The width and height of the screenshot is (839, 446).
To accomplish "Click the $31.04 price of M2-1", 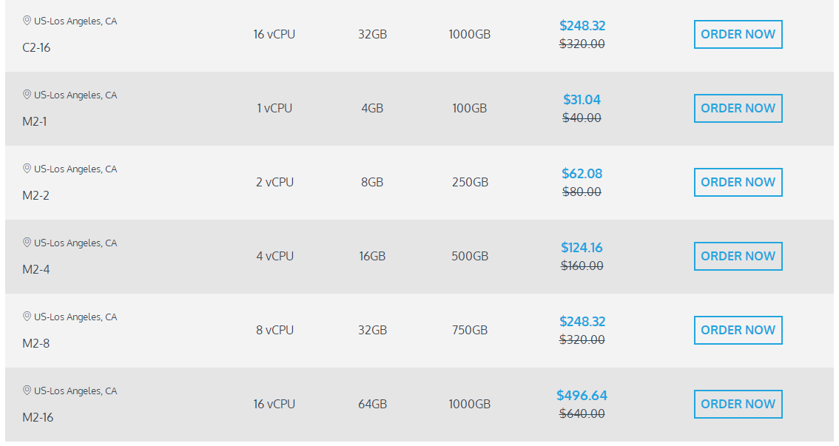I will 582,100.
